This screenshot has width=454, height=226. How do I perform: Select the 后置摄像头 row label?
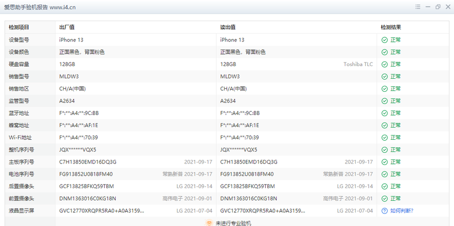[x=21, y=186]
